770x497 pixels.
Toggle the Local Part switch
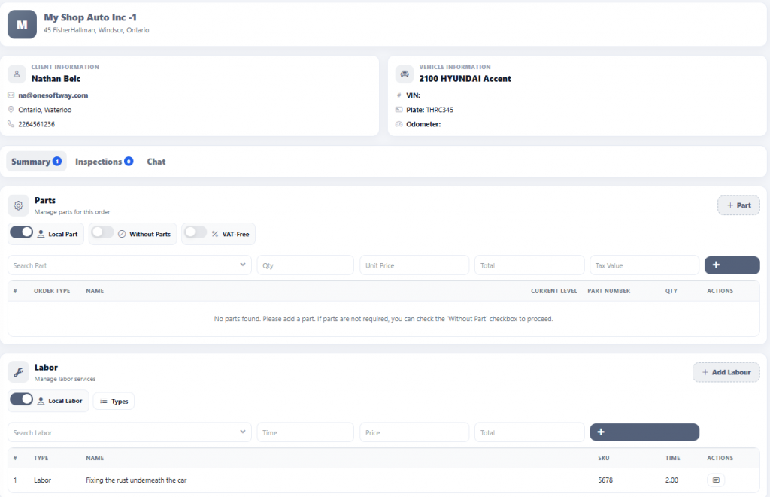coord(22,233)
